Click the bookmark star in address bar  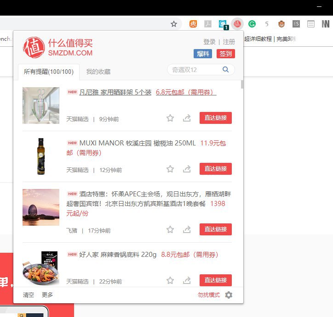pos(174,24)
